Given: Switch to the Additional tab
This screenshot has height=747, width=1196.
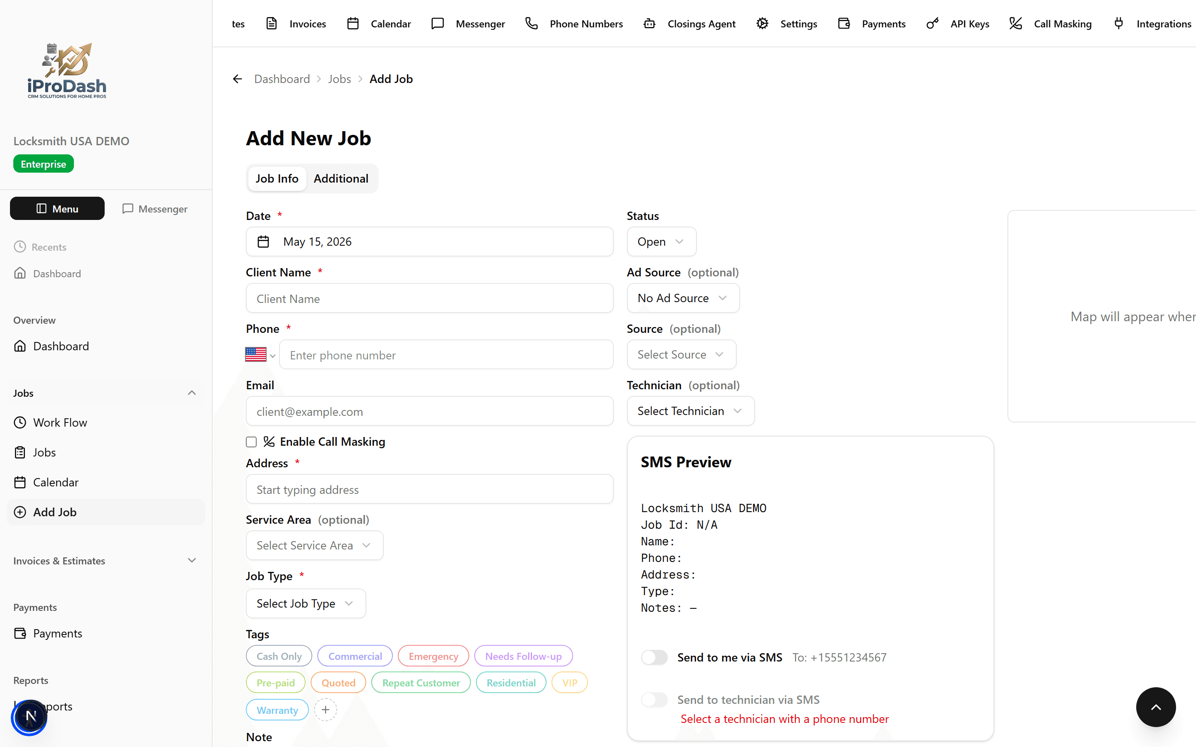Looking at the screenshot, I should tap(341, 178).
